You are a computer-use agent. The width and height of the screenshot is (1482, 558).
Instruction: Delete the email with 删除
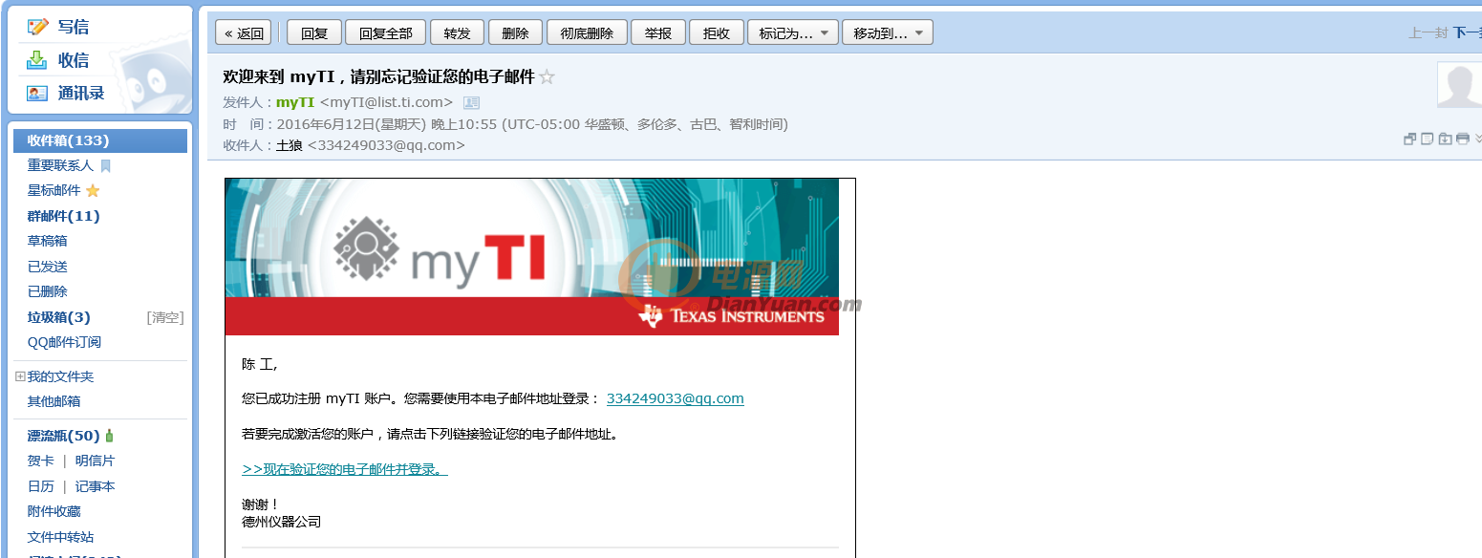(515, 32)
